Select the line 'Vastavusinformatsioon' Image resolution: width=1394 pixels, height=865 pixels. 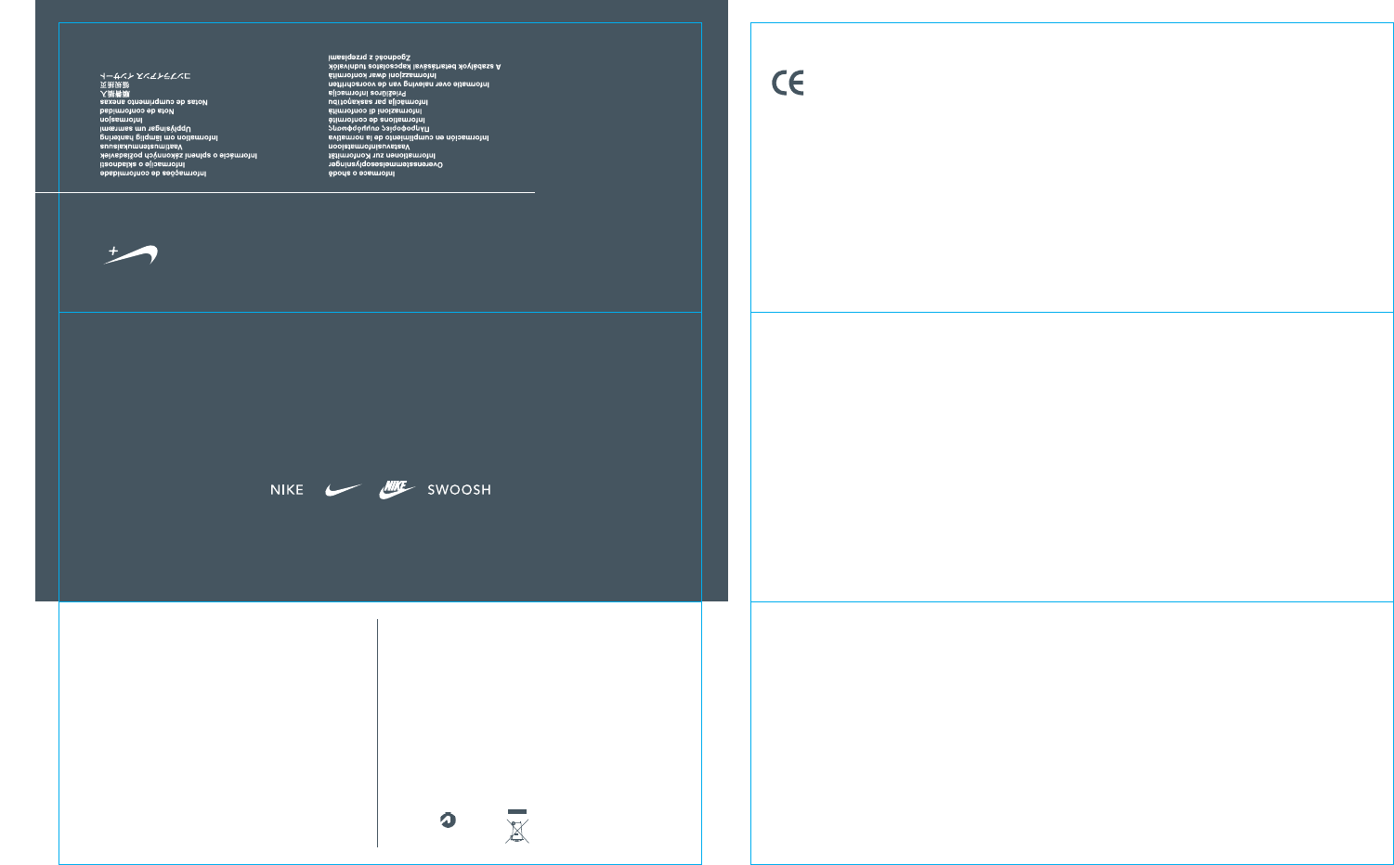pos(369,146)
